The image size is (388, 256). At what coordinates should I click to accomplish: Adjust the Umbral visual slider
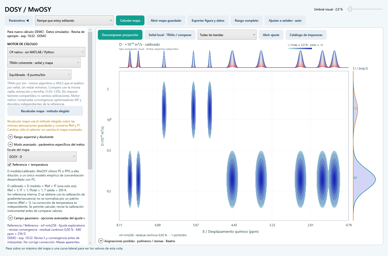click(350, 9)
